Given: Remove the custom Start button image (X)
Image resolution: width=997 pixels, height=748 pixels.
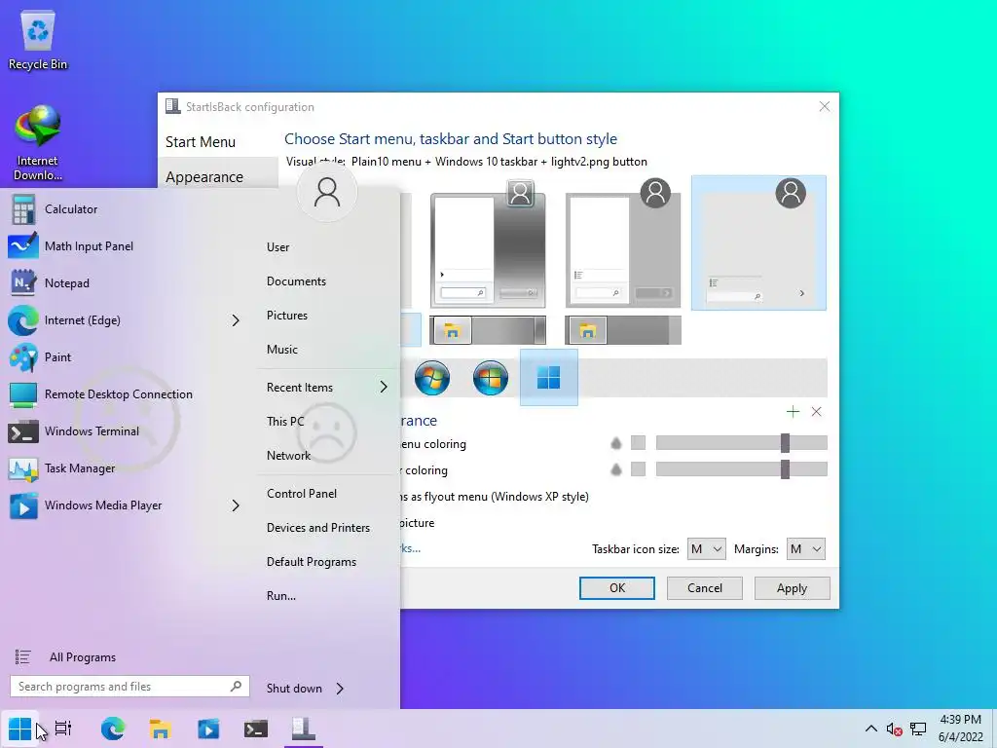Looking at the screenshot, I should tap(817, 412).
